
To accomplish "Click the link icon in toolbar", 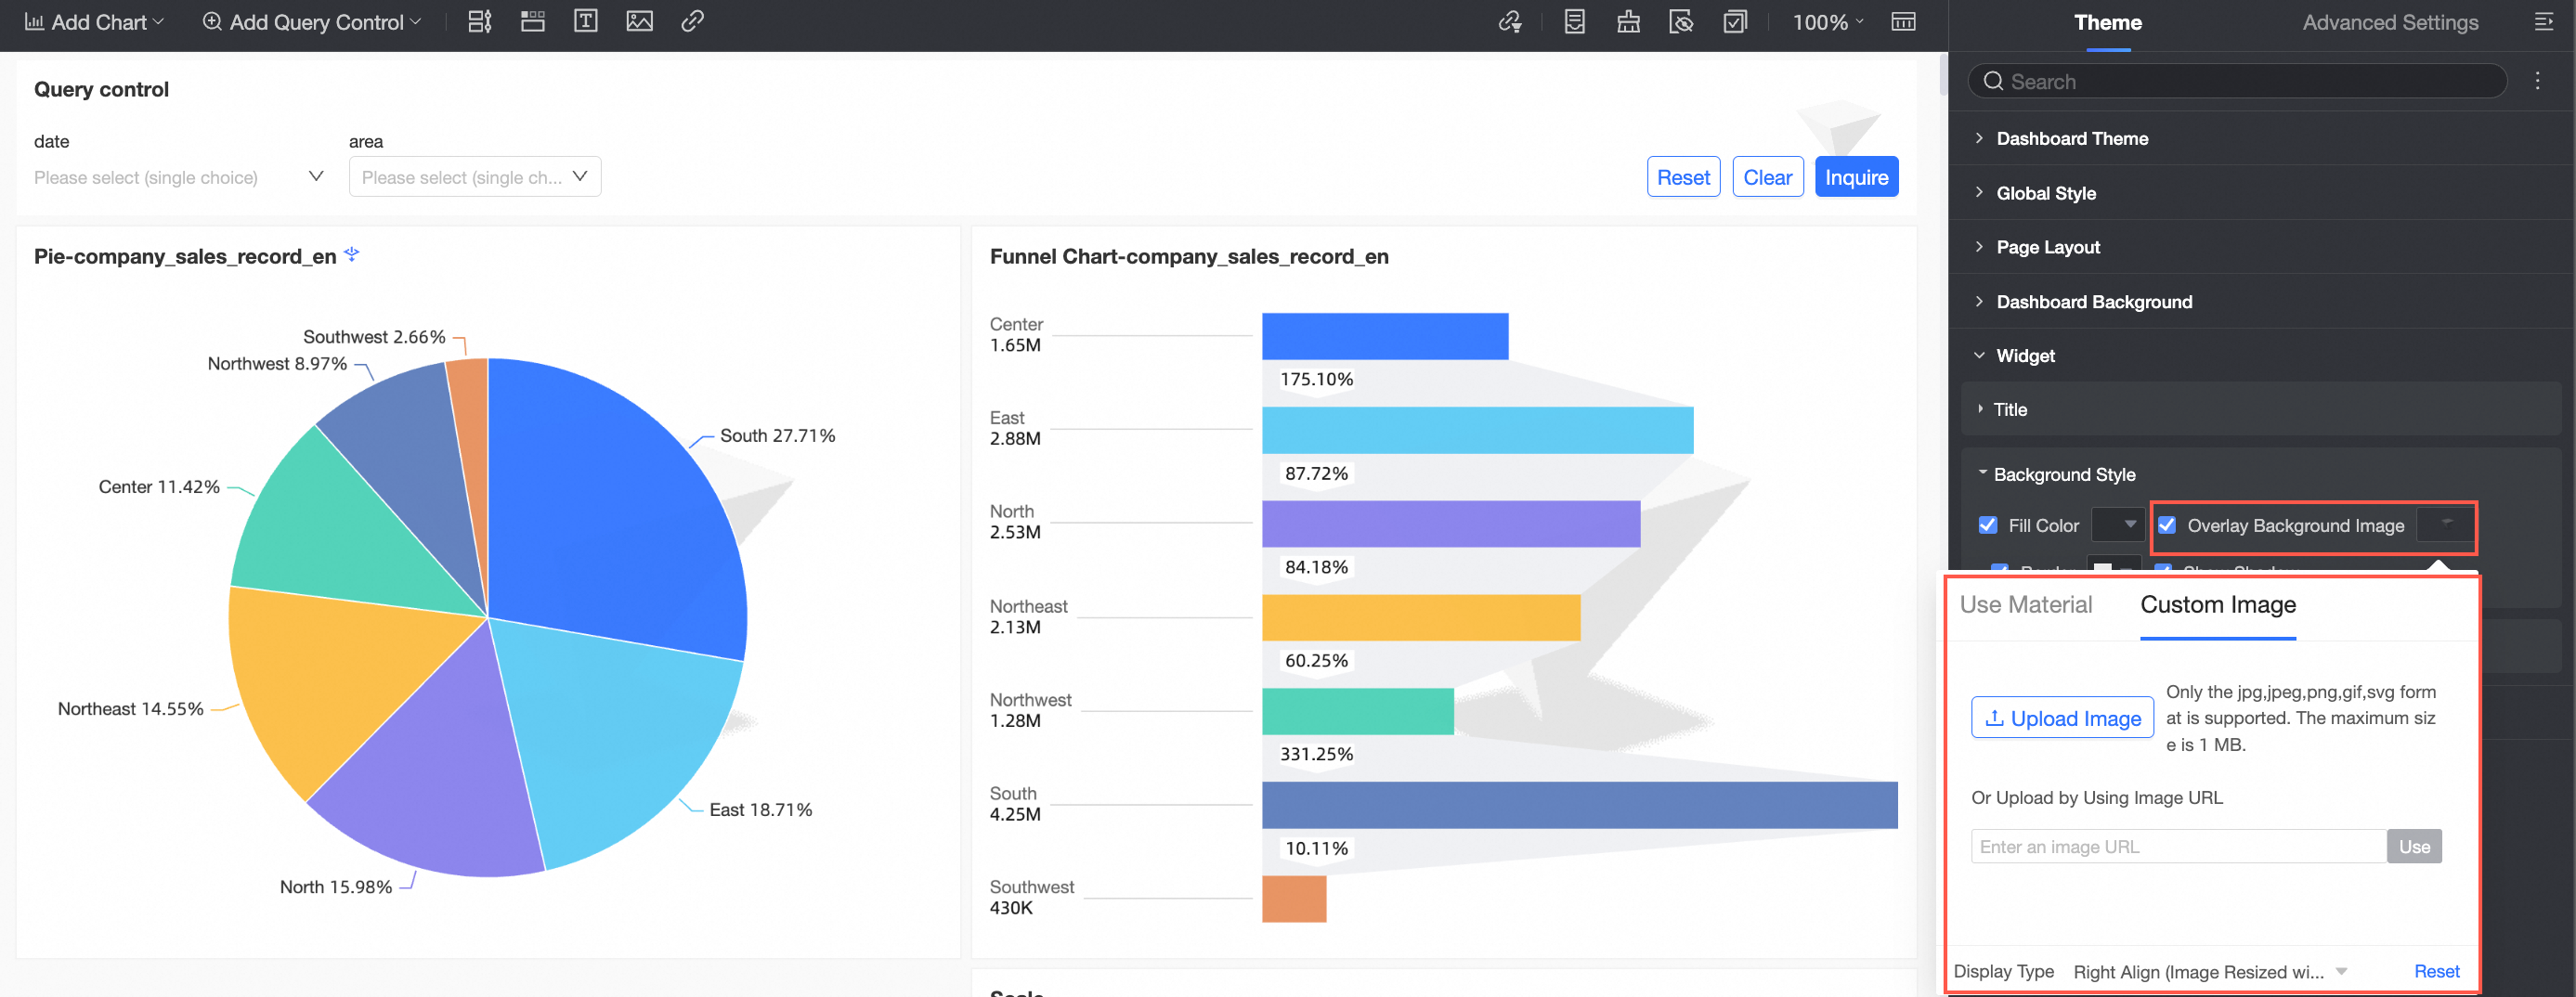I will (692, 21).
